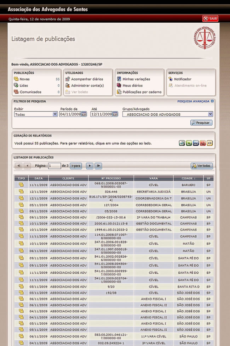This screenshot has width=230, height=346.
Task: Open calendar picker for Período de date
Action: click(84, 114)
